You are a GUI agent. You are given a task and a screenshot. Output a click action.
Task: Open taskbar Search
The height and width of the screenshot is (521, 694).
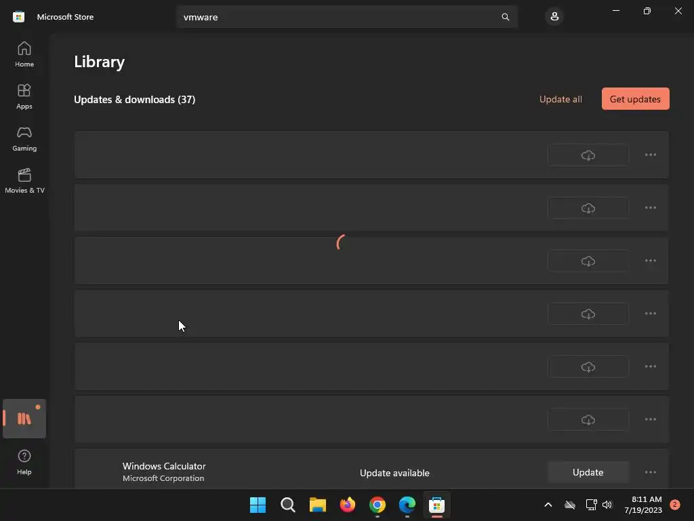tap(287, 505)
